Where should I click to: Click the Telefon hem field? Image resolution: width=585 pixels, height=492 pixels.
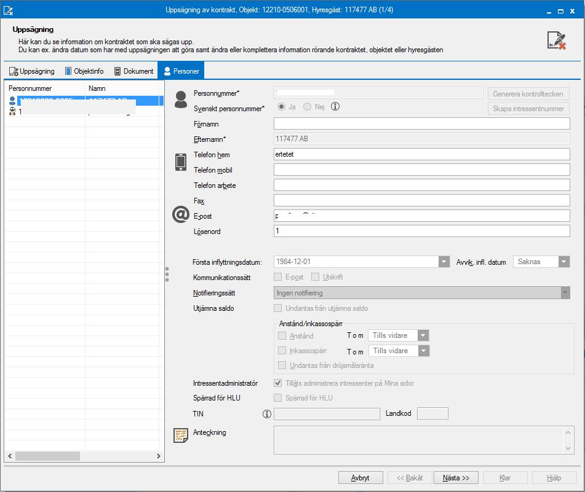coord(421,154)
